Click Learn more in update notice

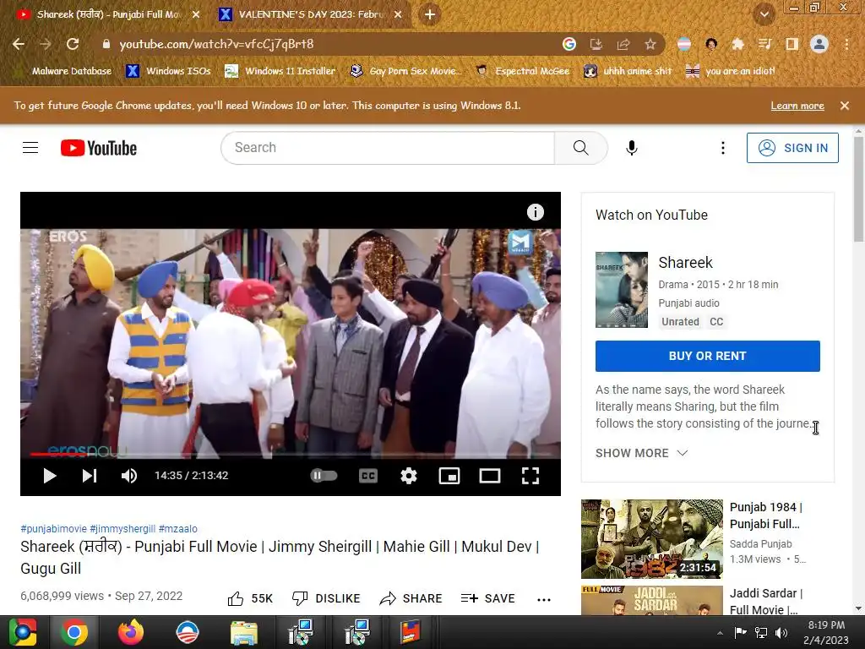click(x=797, y=106)
